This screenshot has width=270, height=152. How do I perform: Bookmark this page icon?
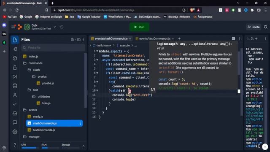point(46,10)
